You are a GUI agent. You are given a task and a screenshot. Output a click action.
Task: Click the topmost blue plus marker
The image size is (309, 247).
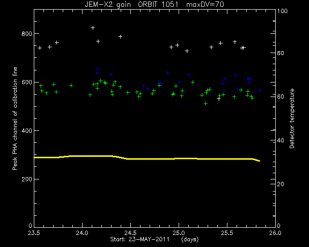[x=98, y=69]
